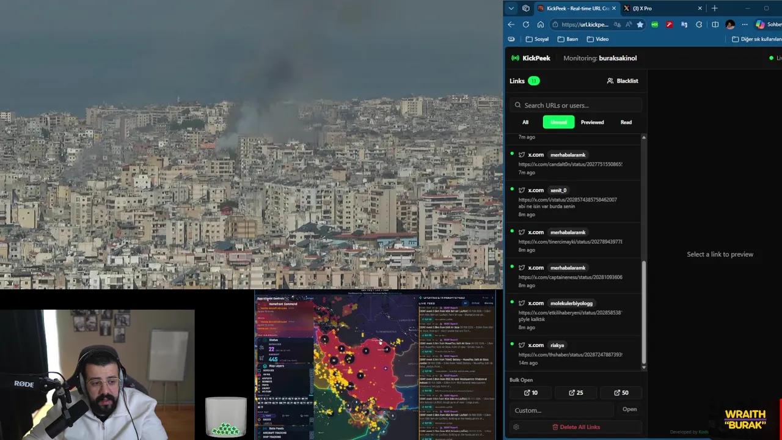Open the Basın bookmarks folder
This screenshot has width=782, height=440.
(568, 39)
